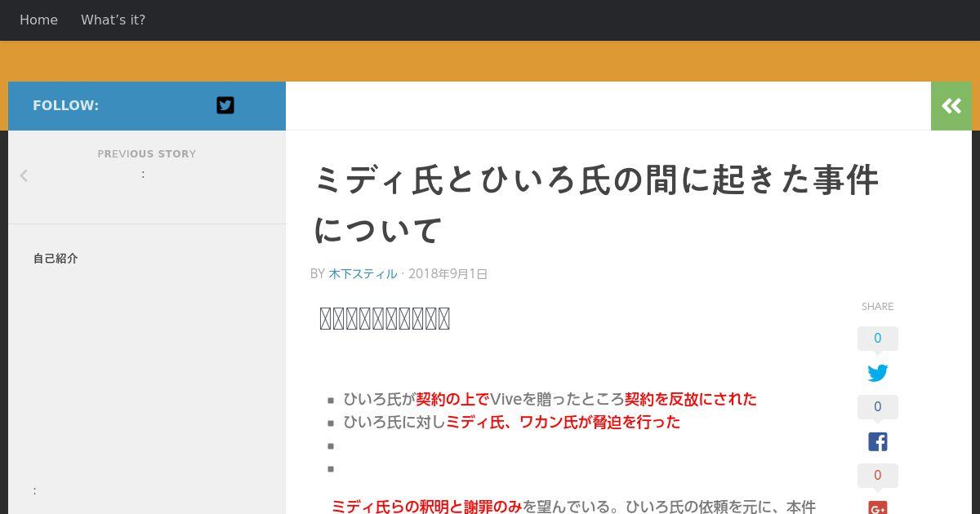Click Twitter share count bubble
This screenshot has height=514, width=980.
pyautogui.click(x=878, y=339)
